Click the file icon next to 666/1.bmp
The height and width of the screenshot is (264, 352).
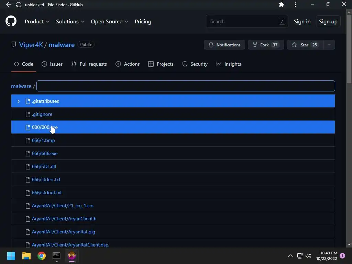click(x=28, y=141)
